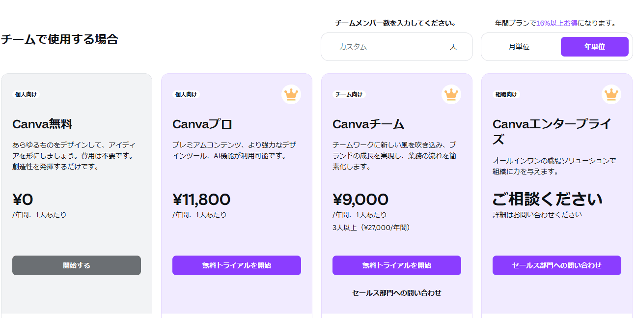Click セールス部門への問い合わせ button on Enterprise card
636x318 pixels.
click(556, 265)
